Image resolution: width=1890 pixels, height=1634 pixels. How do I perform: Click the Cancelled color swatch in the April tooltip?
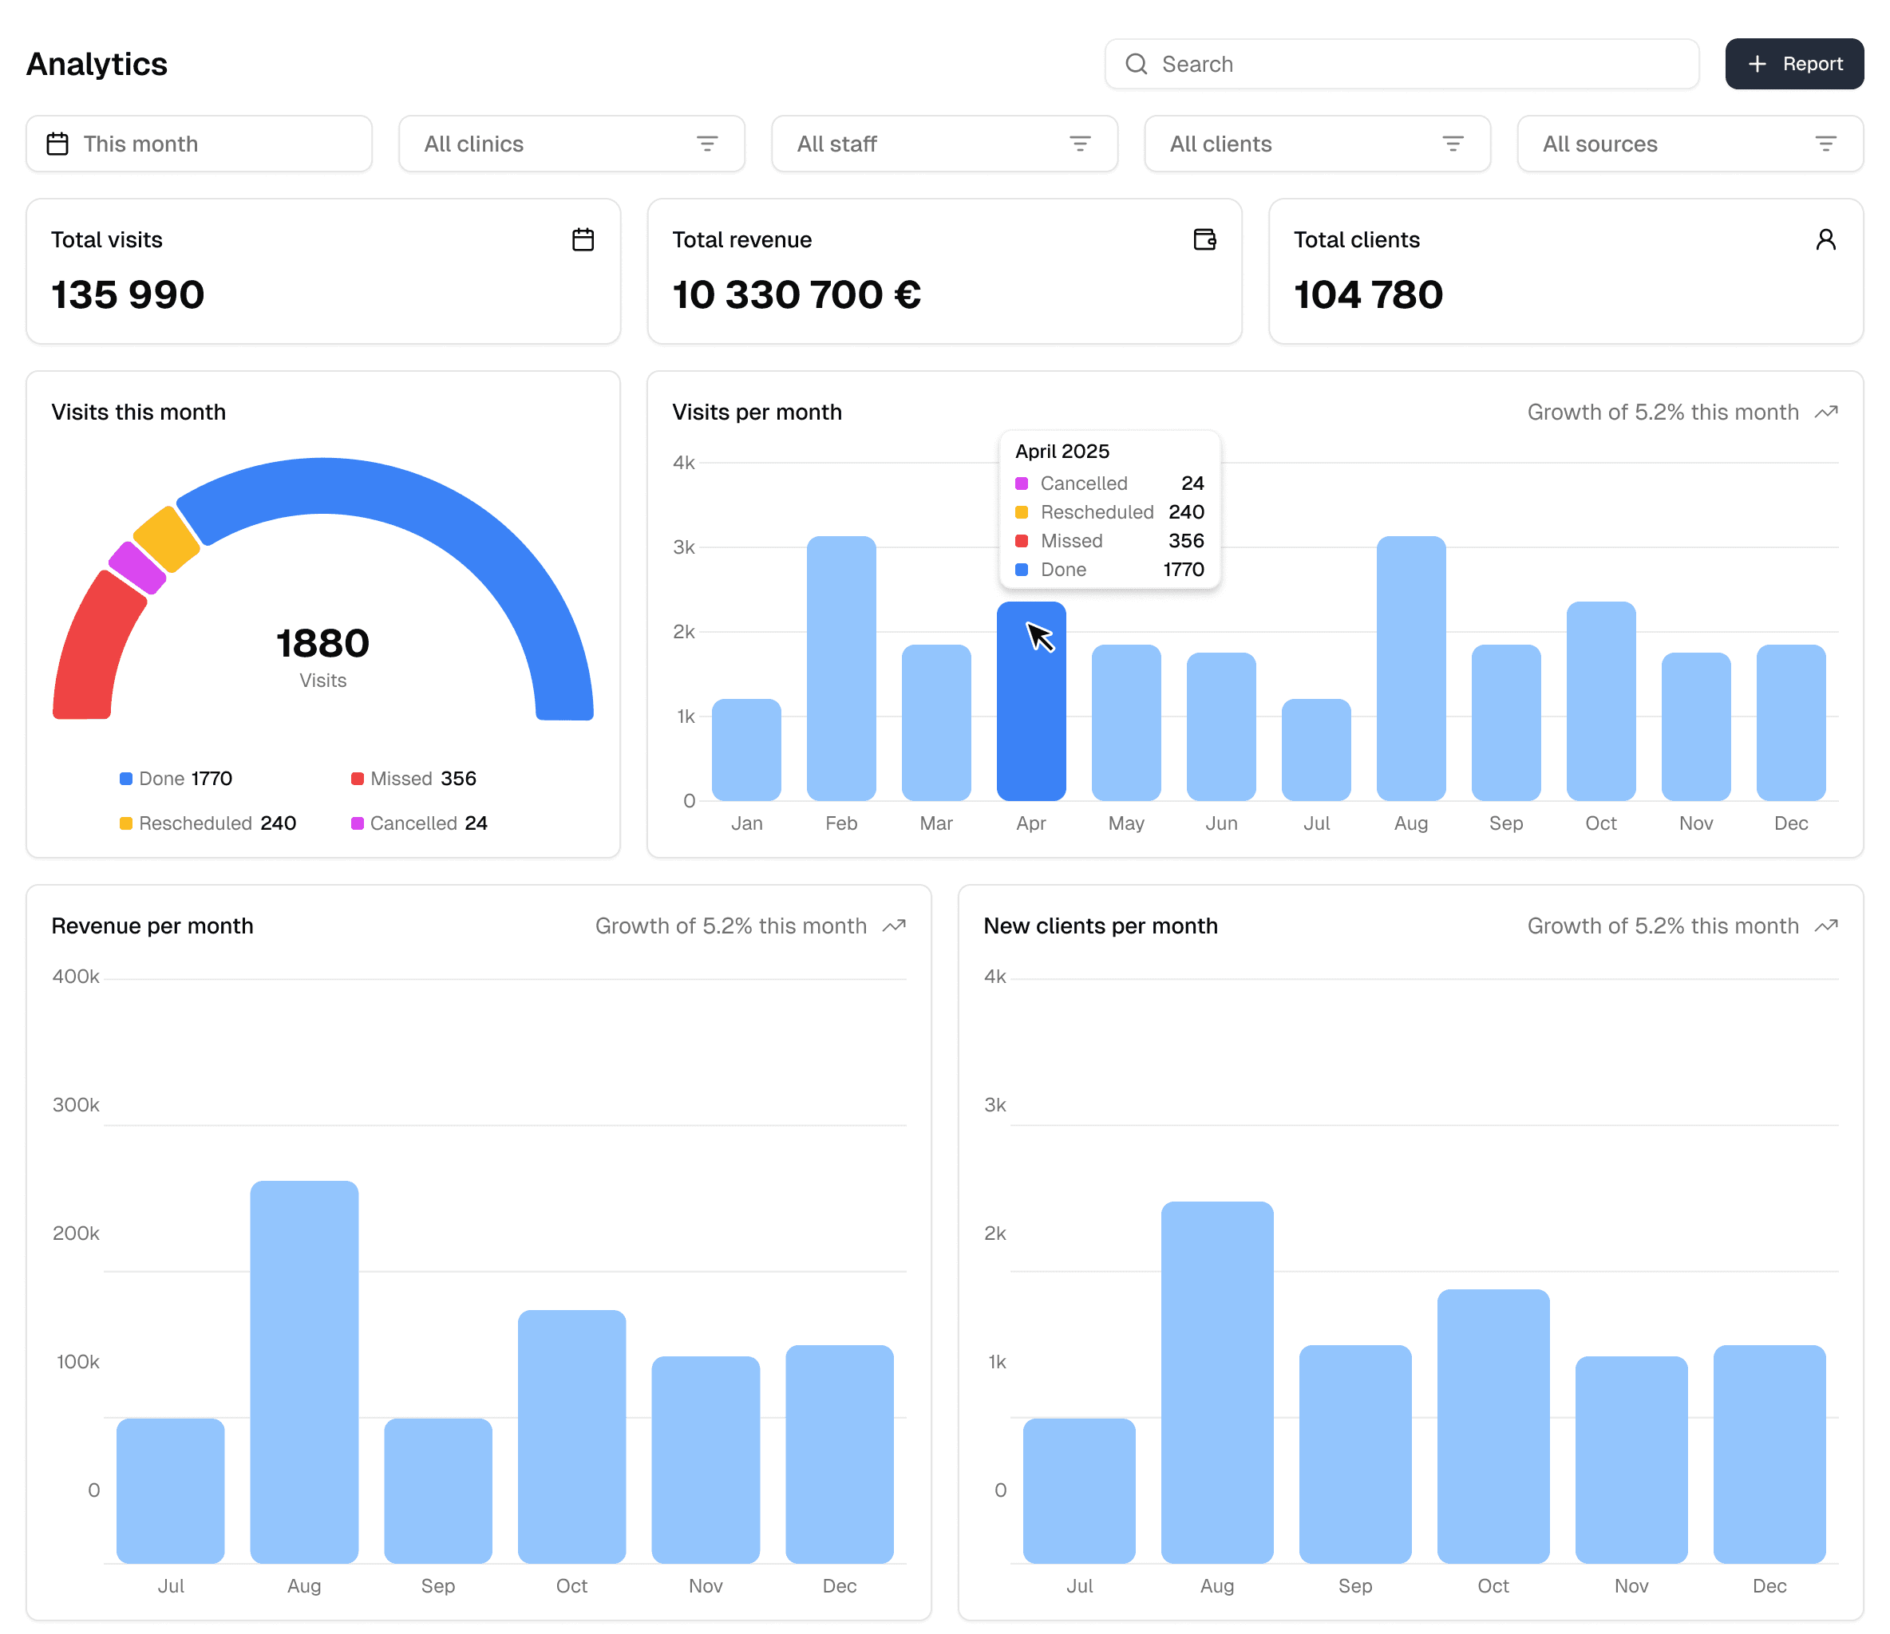[1022, 483]
